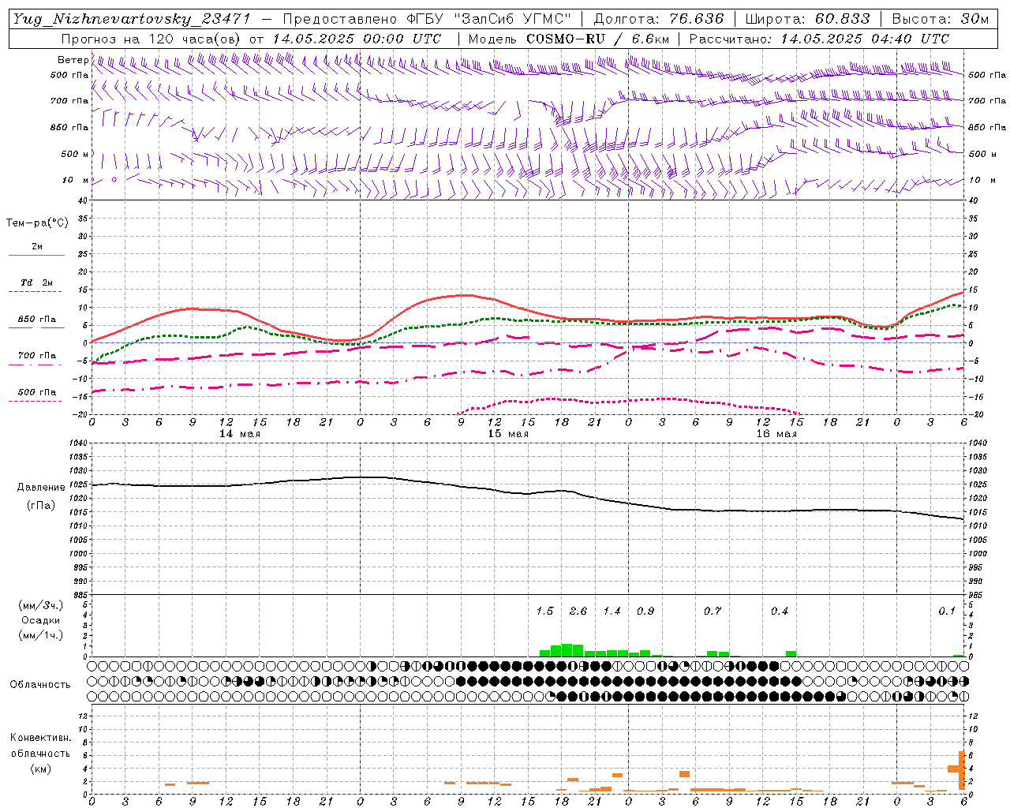Click the 500 м wind level label on left

tap(75, 154)
